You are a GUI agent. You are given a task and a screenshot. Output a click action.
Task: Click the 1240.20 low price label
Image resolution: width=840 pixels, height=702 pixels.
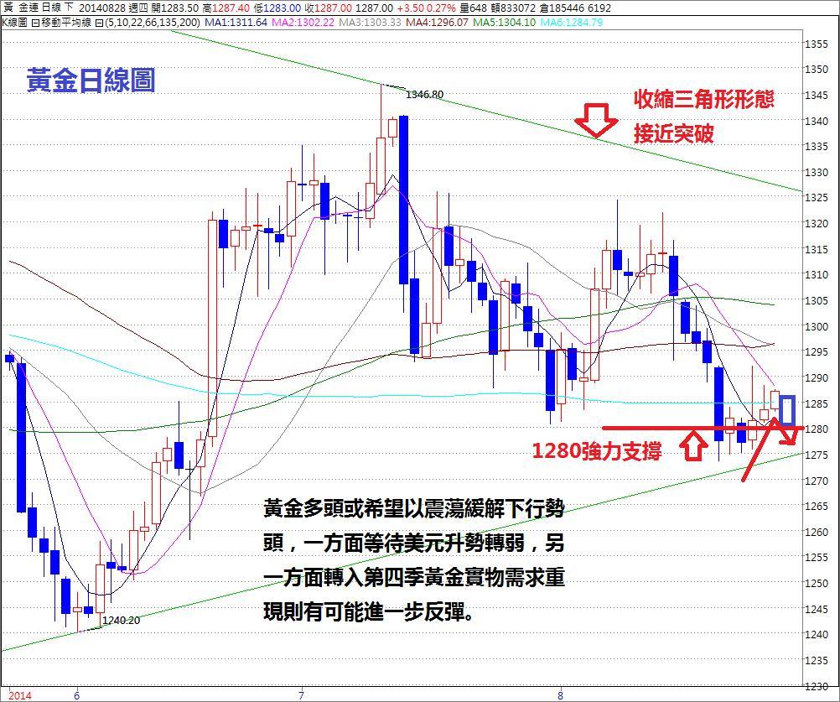121,621
